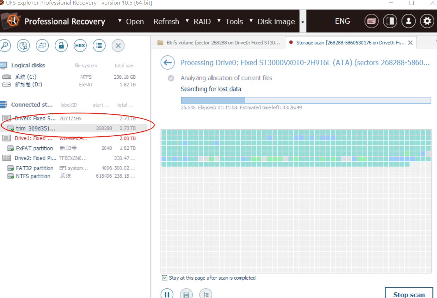Click the Stop scan button

tap(409, 294)
